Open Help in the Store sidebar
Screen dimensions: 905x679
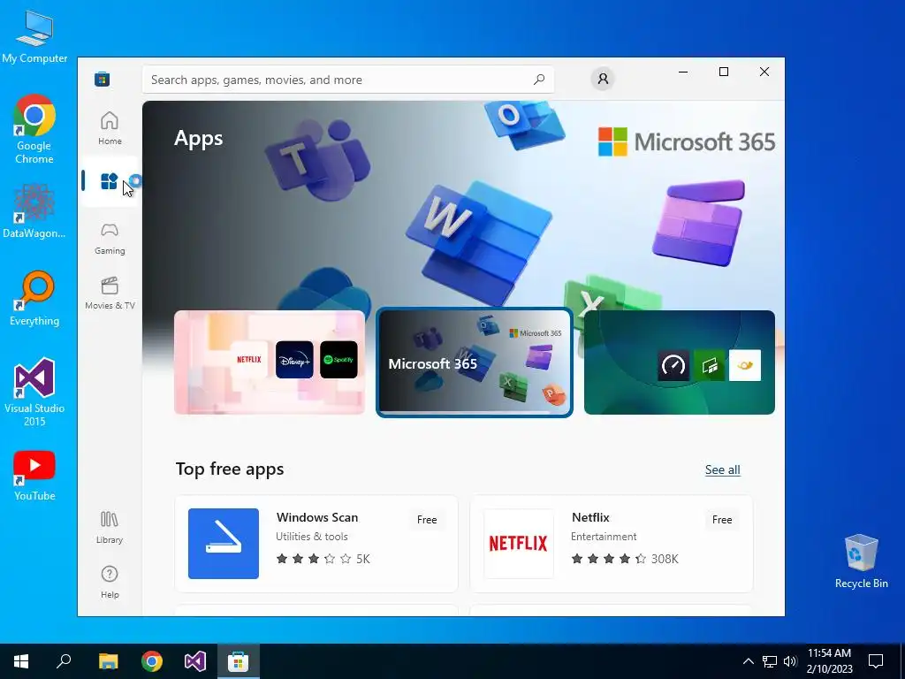(110, 582)
